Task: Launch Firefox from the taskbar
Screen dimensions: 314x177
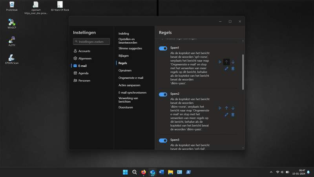Action: [143, 172]
